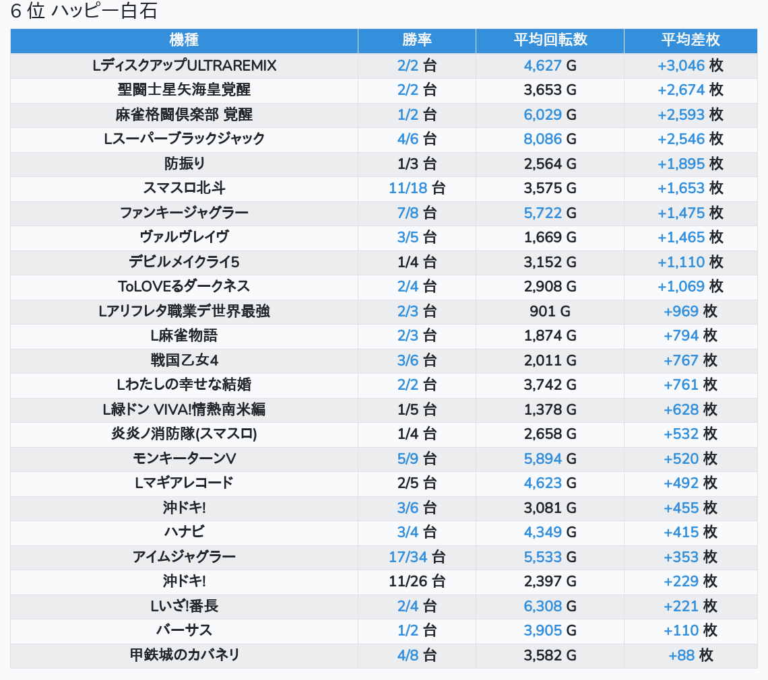Click average spins 5,894 G
This screenshot has width=768, height=680.
[x=550, y=458]
